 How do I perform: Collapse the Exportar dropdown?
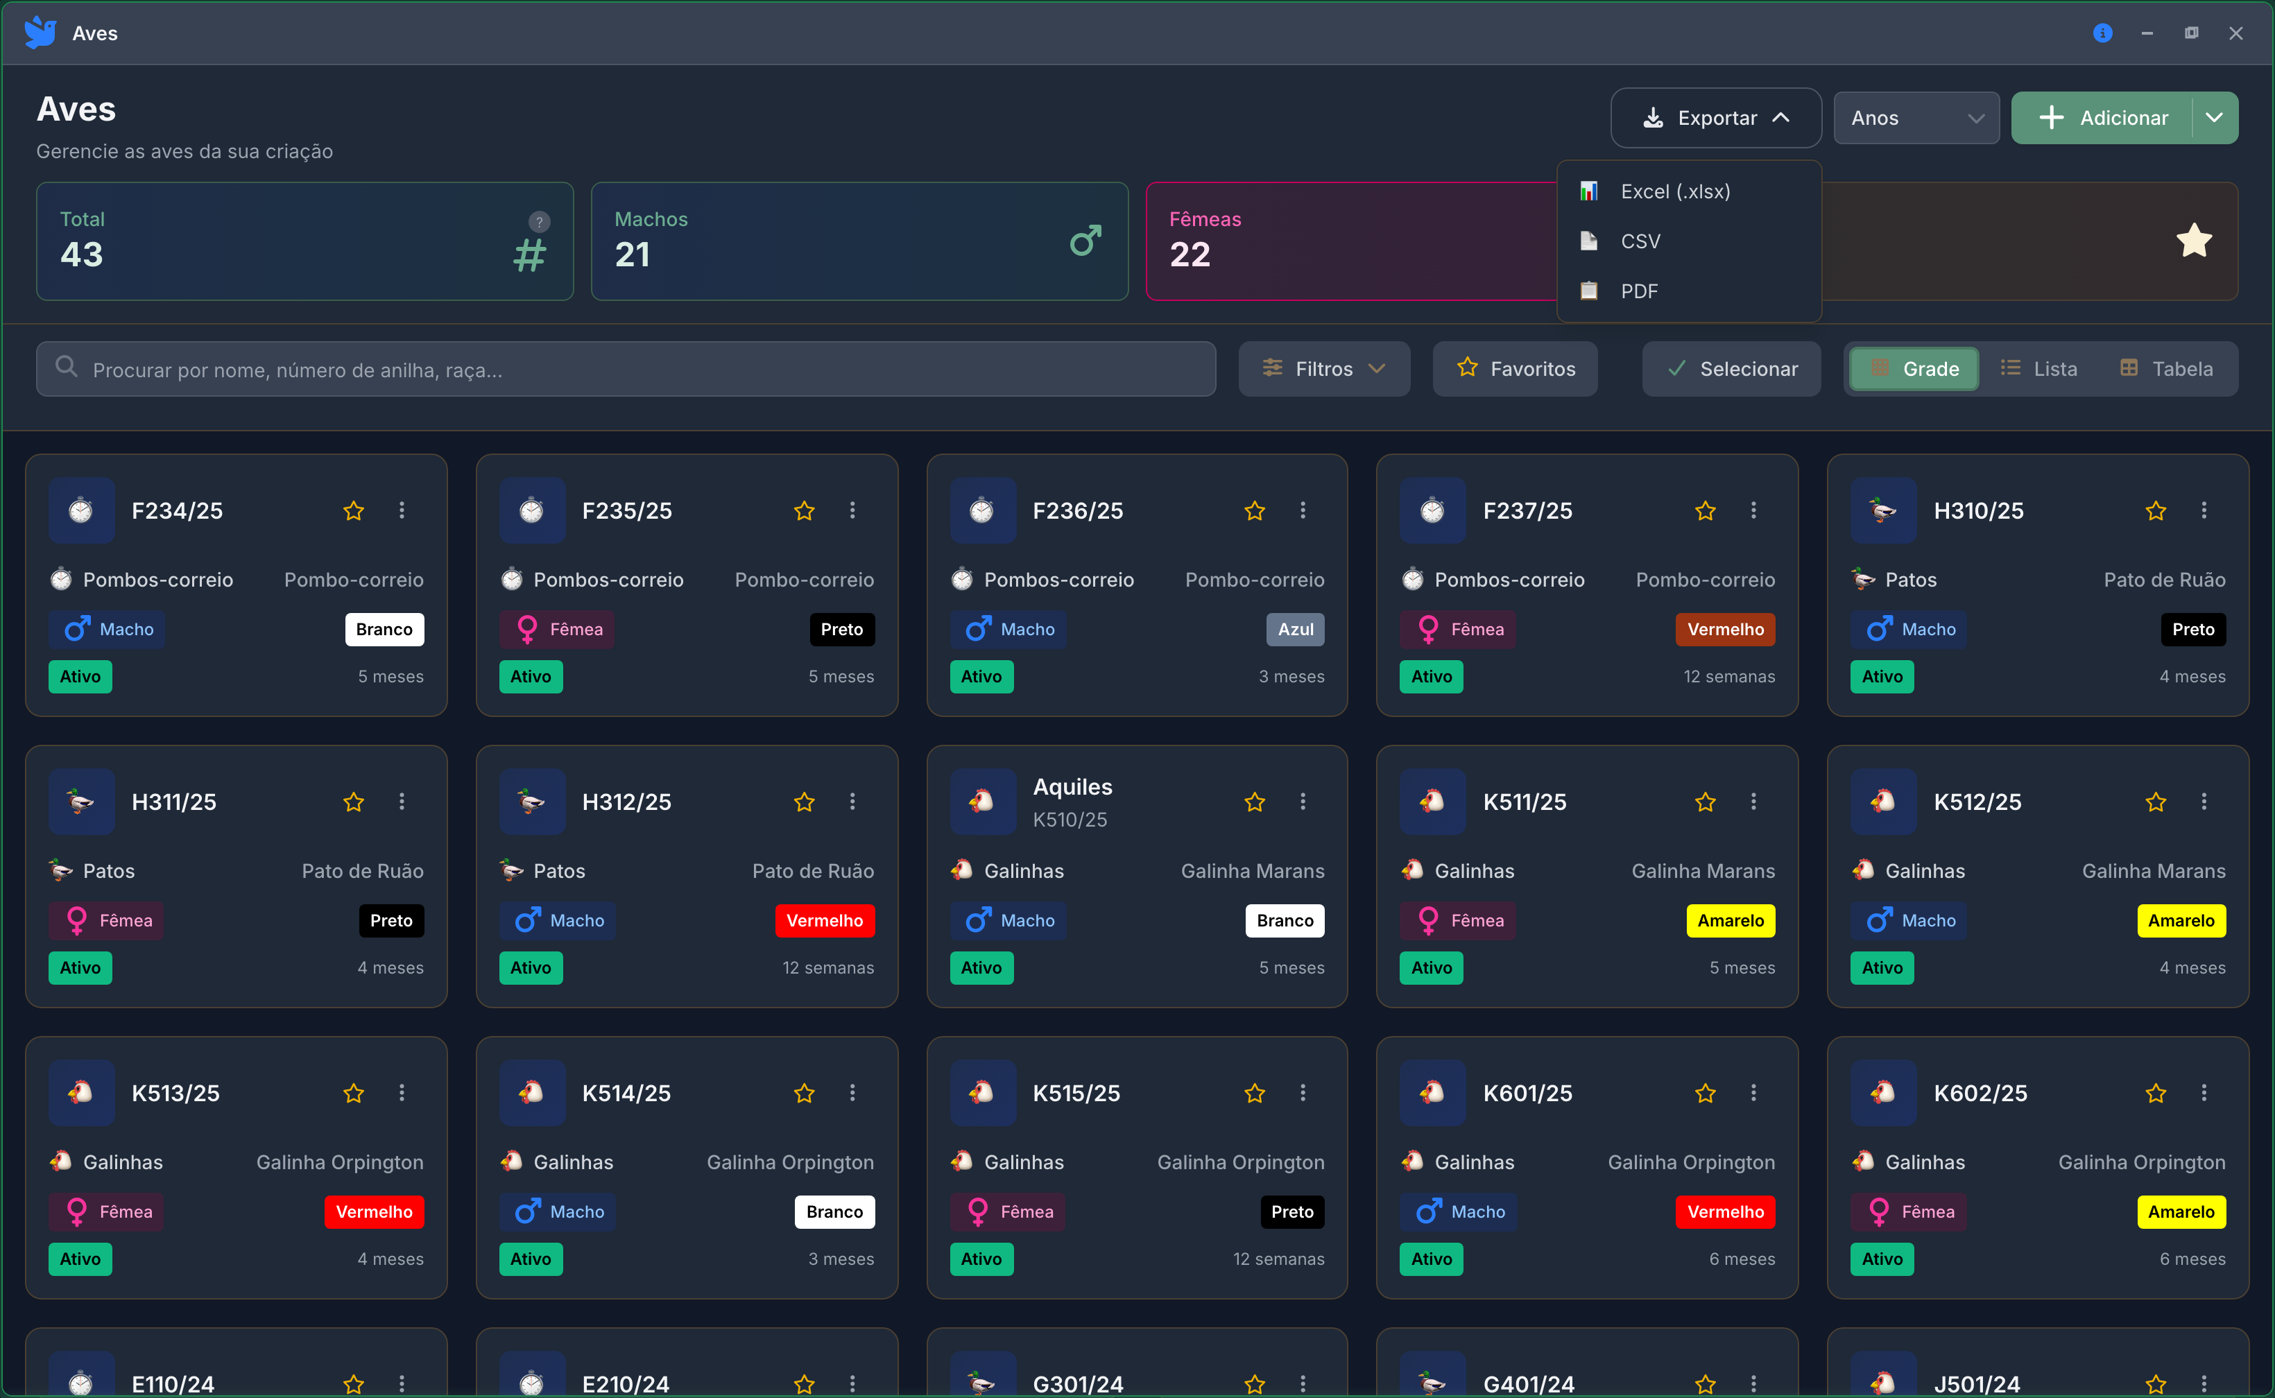pos(1715,119)
